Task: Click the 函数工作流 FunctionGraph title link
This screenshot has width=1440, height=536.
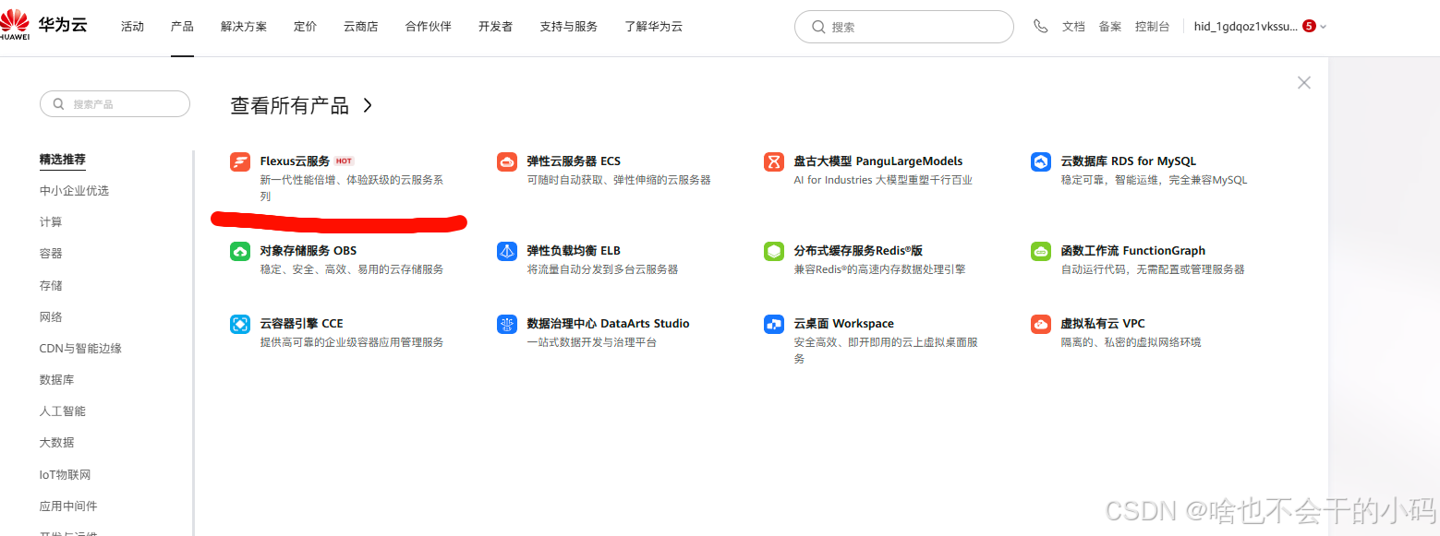Action: 1133,251
